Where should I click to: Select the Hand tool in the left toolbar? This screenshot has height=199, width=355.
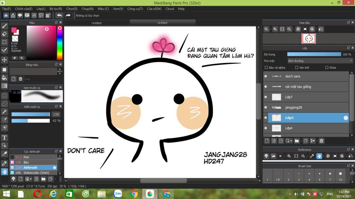(x=4, y=172)
